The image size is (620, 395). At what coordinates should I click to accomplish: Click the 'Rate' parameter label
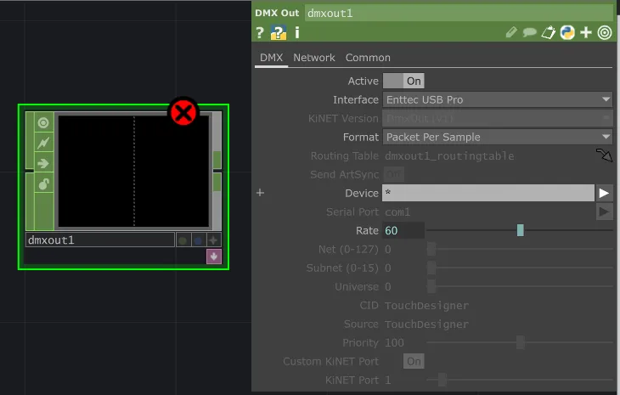367,230
